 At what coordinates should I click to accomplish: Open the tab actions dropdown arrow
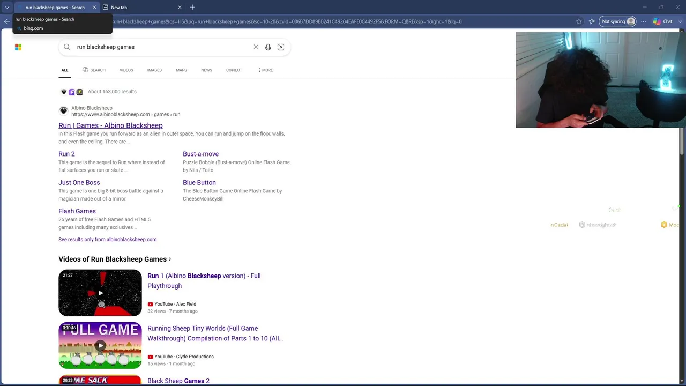tap(7, 8)
